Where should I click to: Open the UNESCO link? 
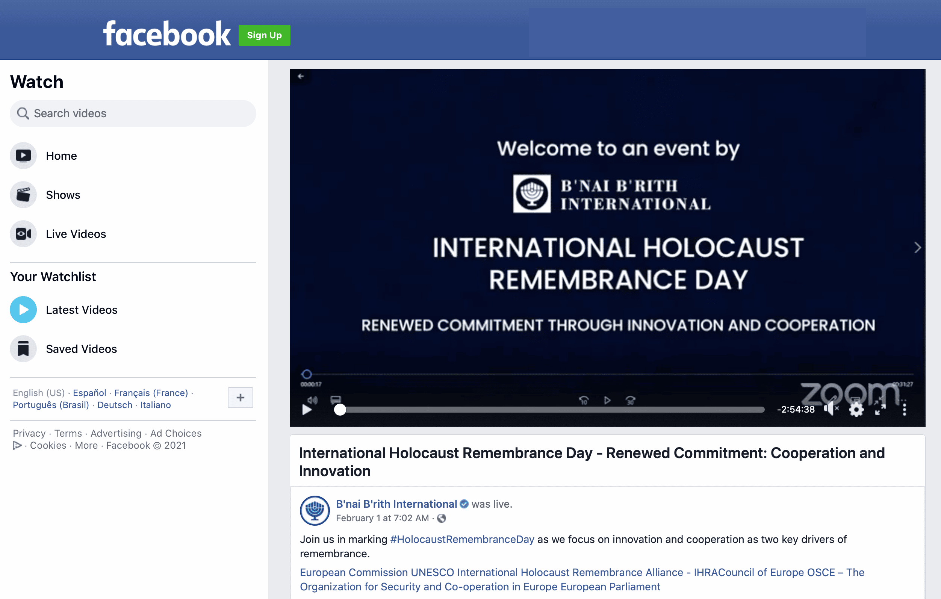432,572
